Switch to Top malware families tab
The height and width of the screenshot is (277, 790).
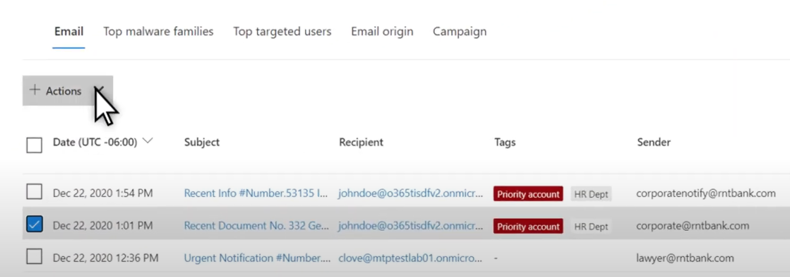pos(158,31)
